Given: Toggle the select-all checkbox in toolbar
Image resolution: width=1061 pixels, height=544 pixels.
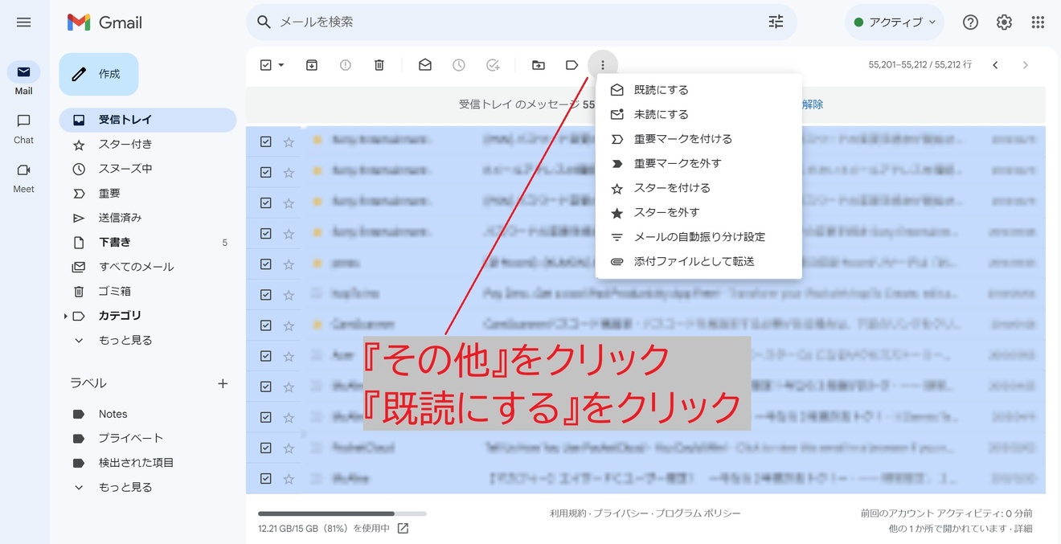Looking at the screenshot, I should click(266, 65).
